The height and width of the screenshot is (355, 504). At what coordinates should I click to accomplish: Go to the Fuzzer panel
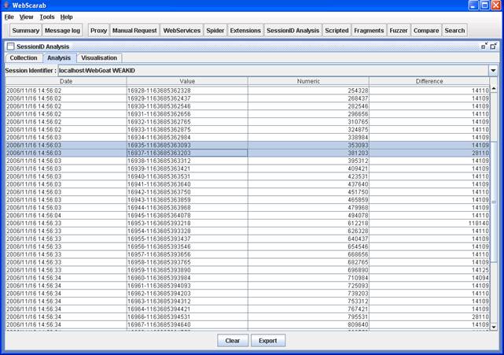tap(398, 31)
